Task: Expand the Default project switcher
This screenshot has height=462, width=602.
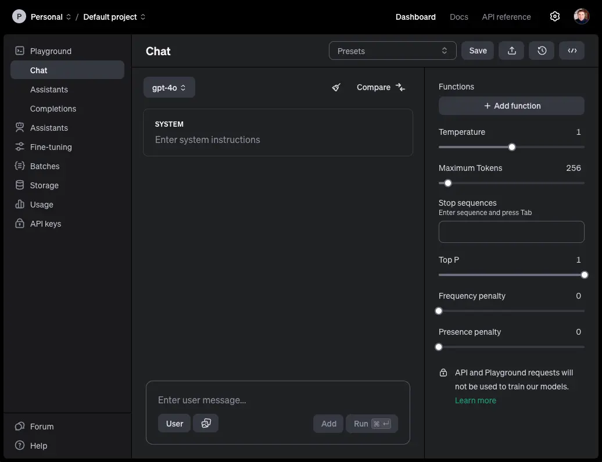Action: tap(114, 17)
